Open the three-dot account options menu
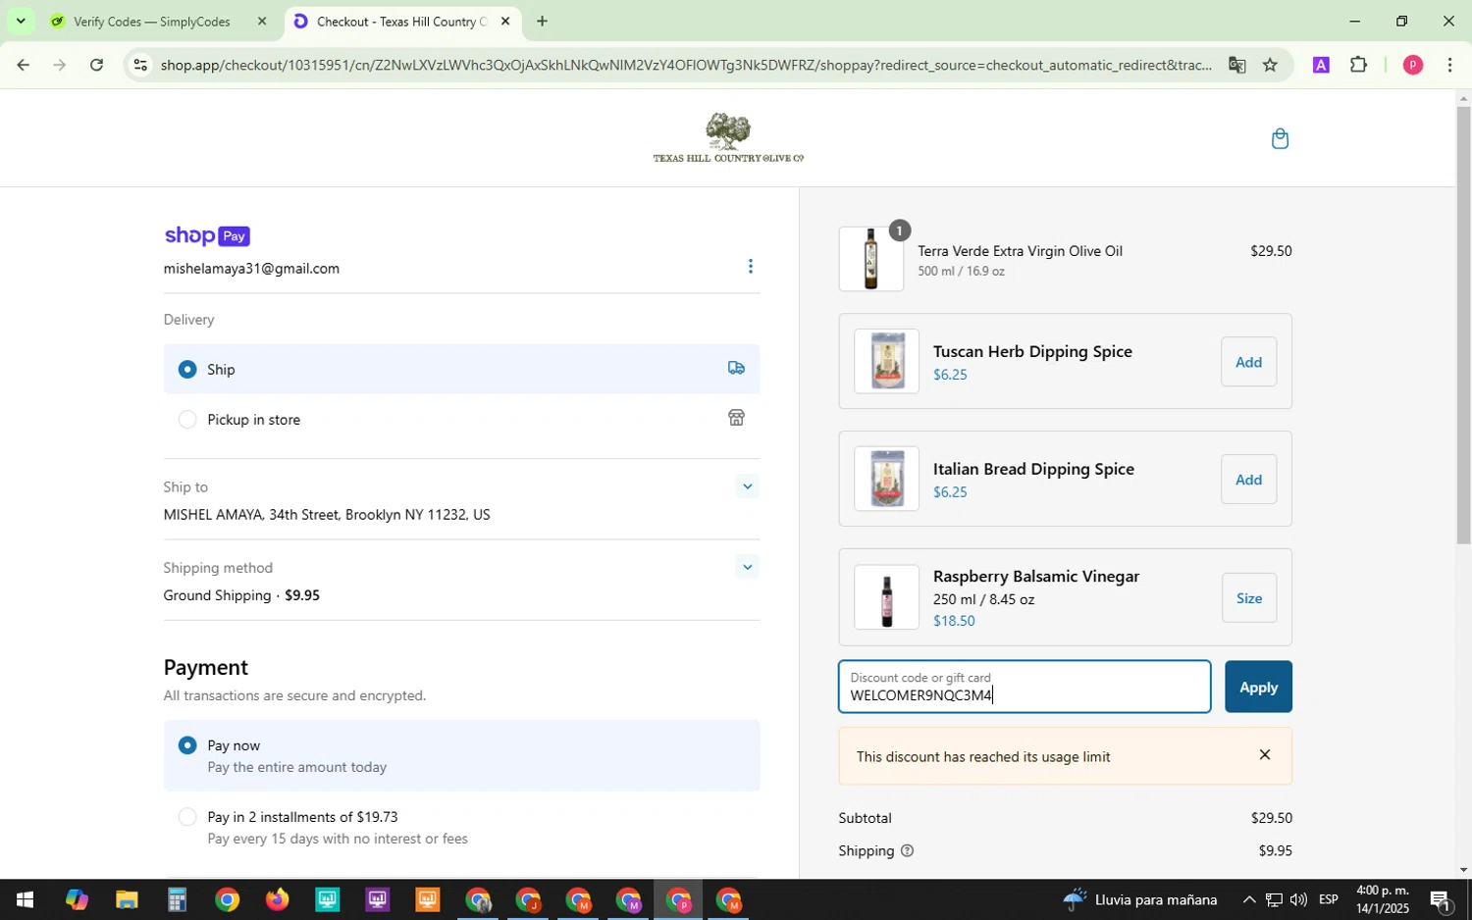Screen dimensions: 1472x920 pos(751,267)
